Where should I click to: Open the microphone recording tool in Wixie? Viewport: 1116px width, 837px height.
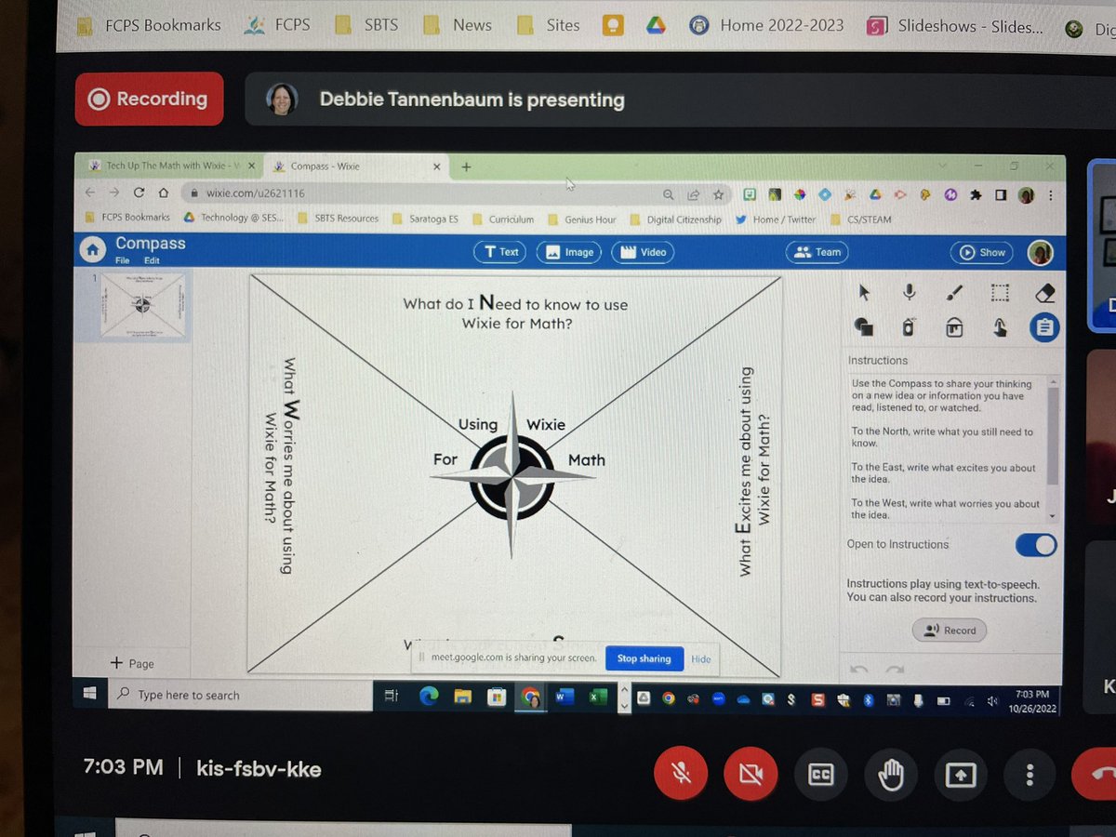pos(909,293)
